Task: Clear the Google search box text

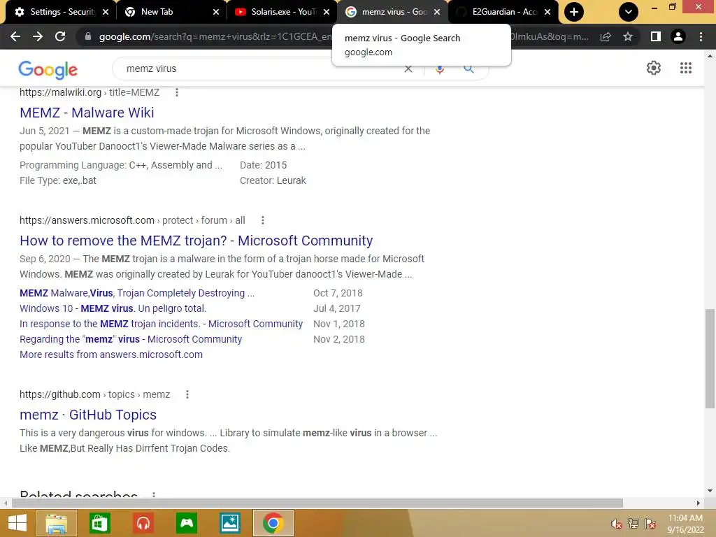Action: click(408, 69)
